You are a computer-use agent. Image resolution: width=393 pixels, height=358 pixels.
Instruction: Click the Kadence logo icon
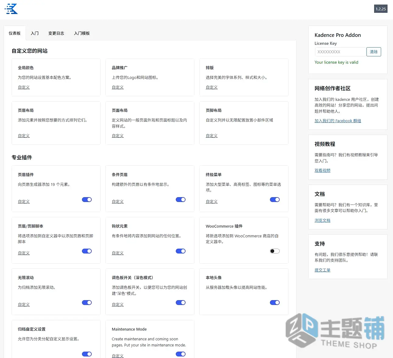[11, 9]
